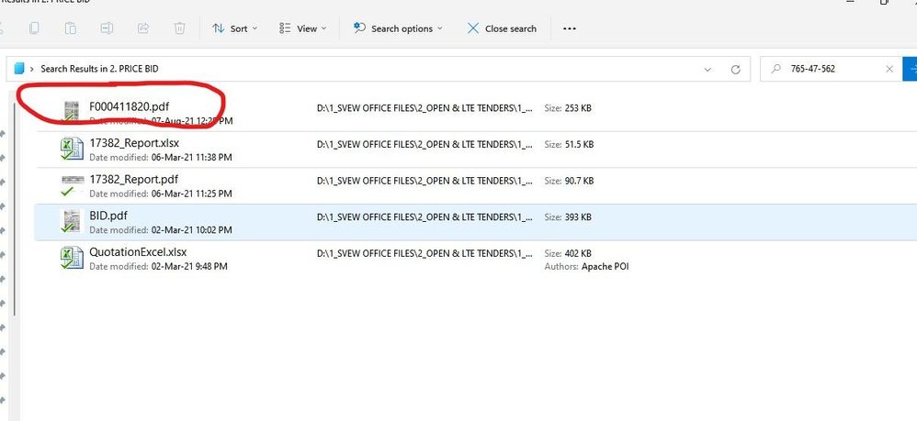Click the Paste icon in the toolbar
This screenshot has height=421, width=917.
[x=70, y=28]
